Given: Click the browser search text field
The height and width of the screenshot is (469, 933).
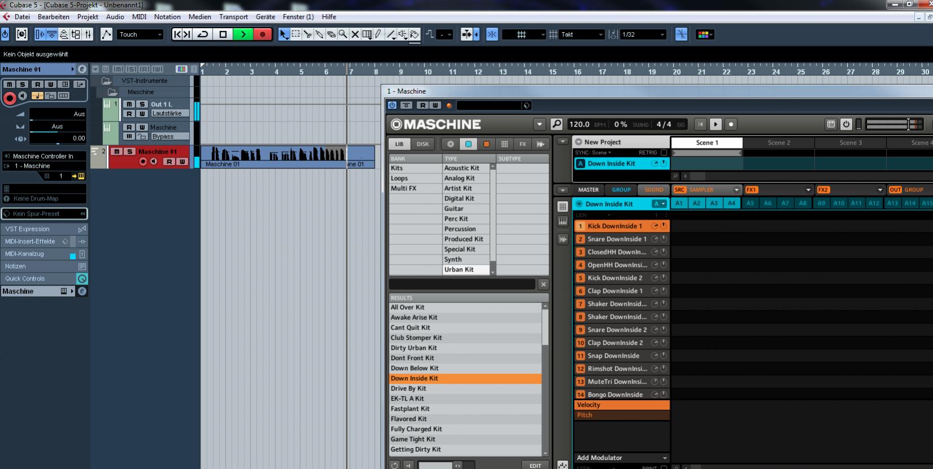Looking at the screenshot, I should 462,284.
